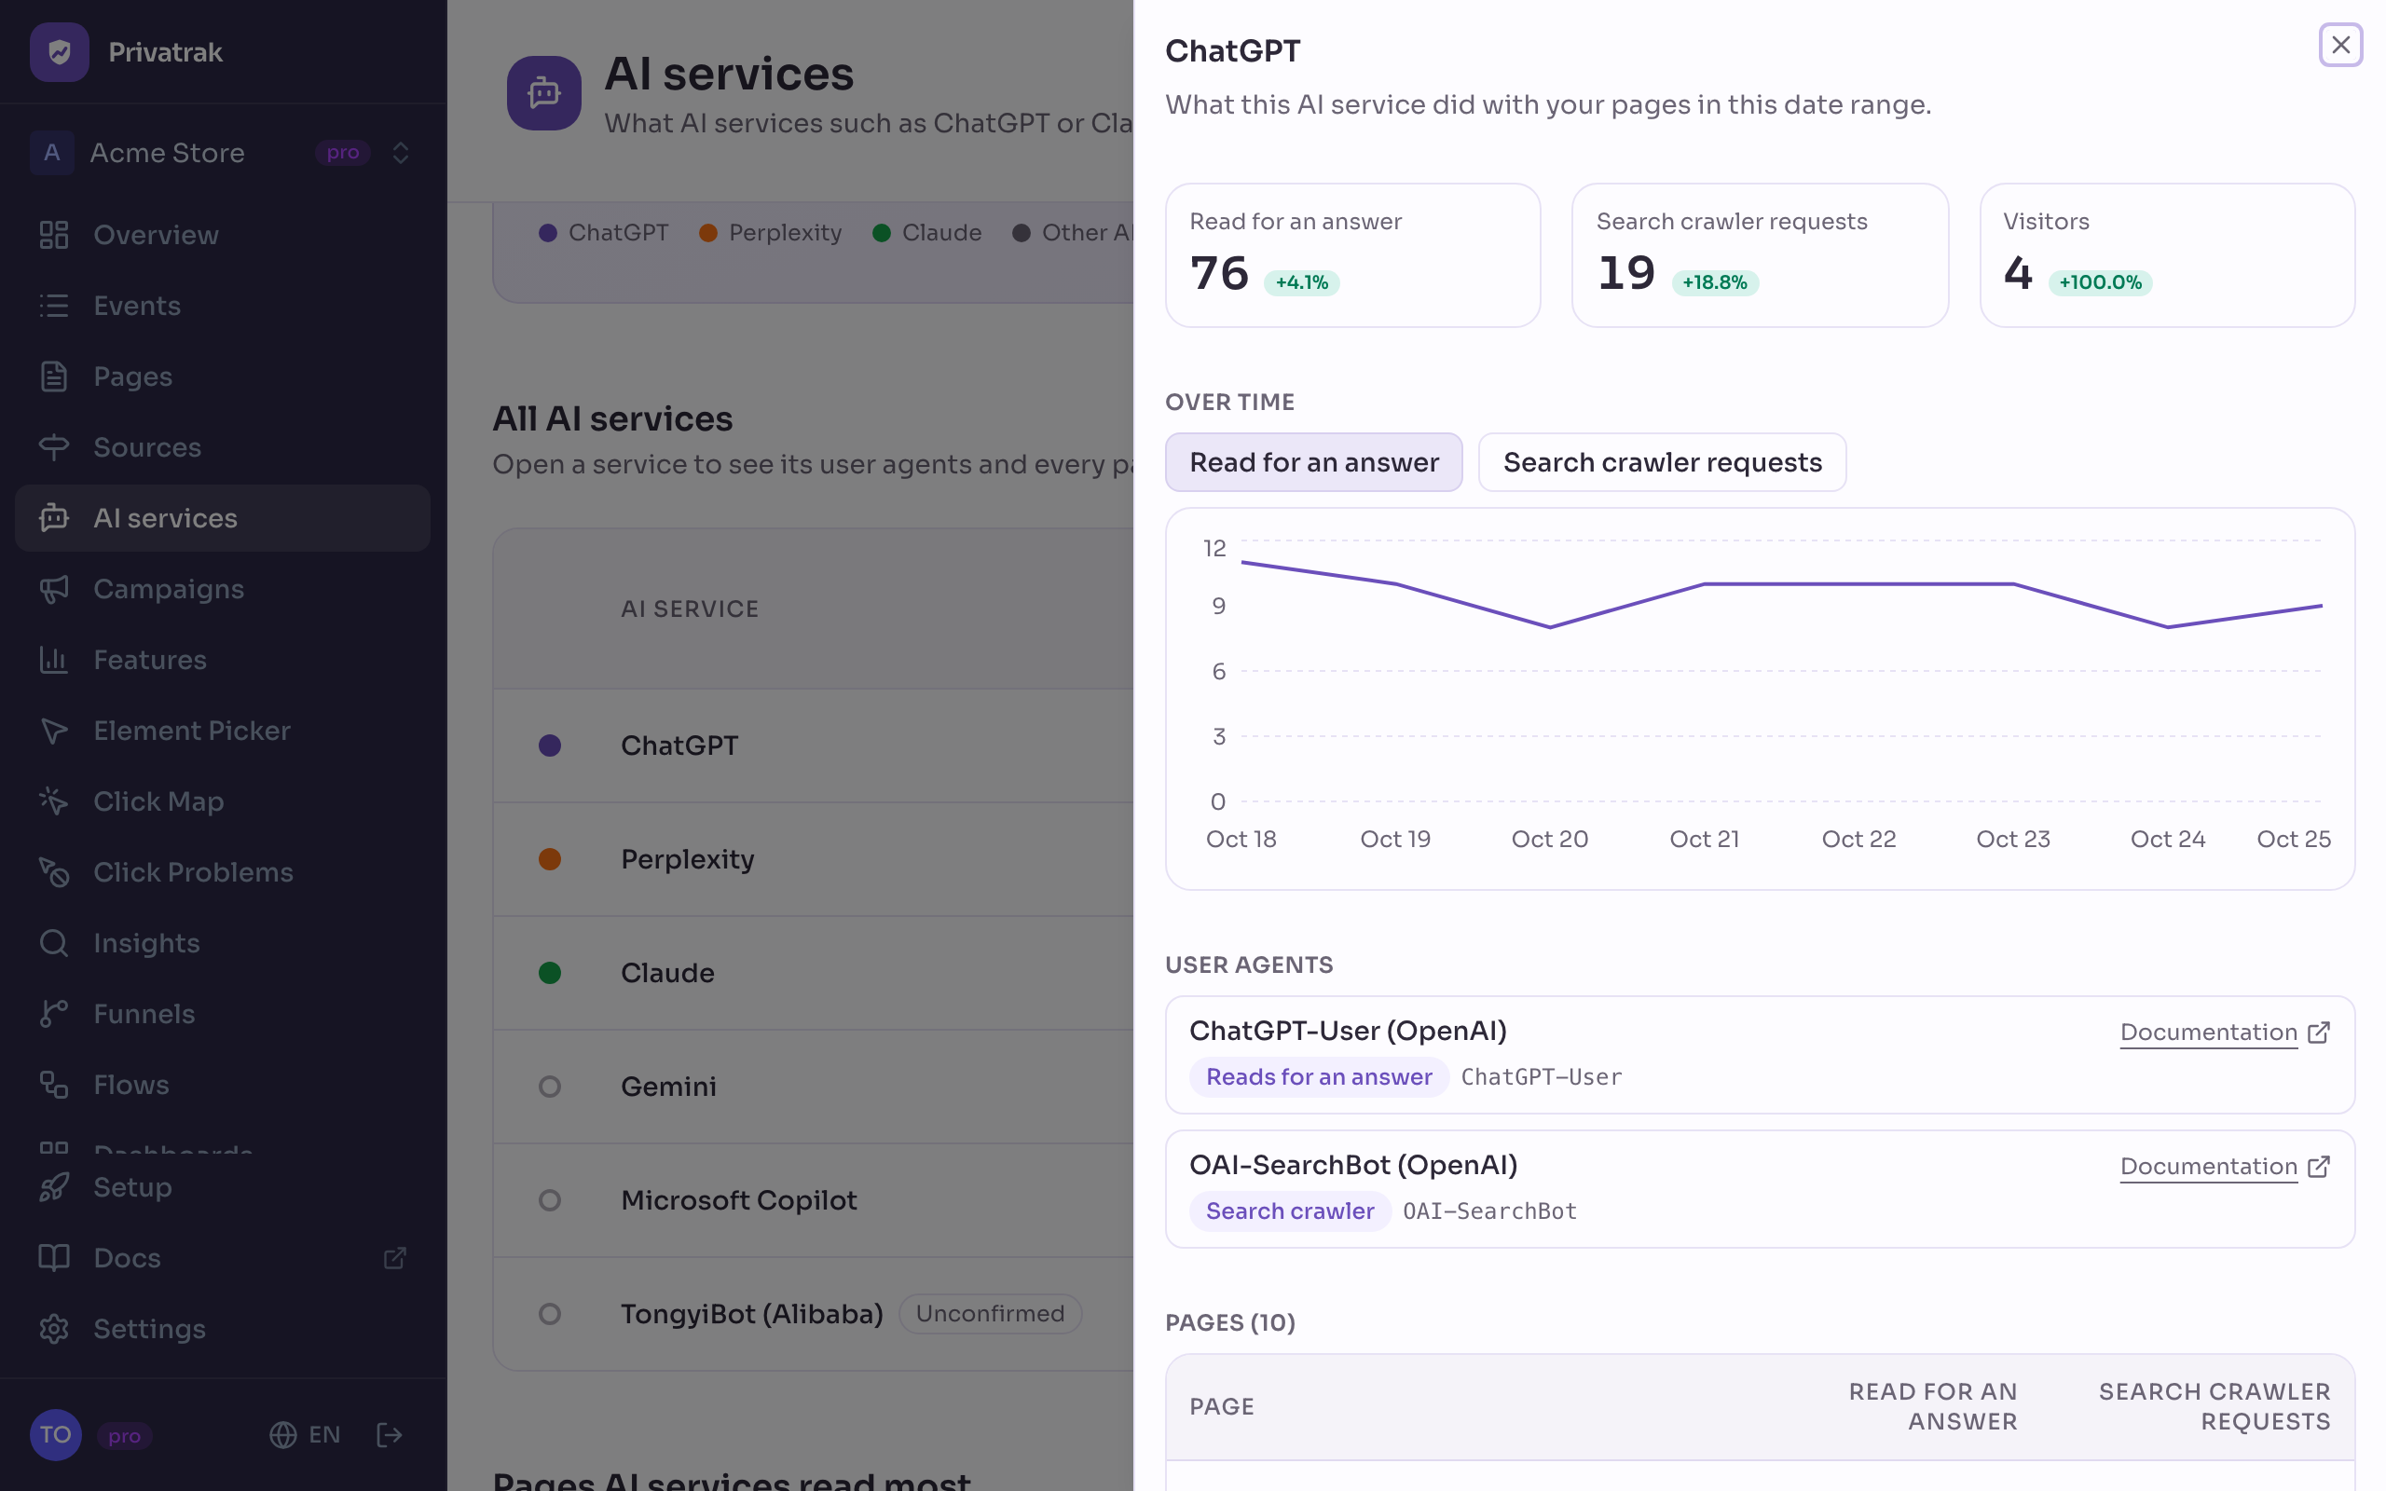Click the Read for an answer 76 card

click(1352, 255)
